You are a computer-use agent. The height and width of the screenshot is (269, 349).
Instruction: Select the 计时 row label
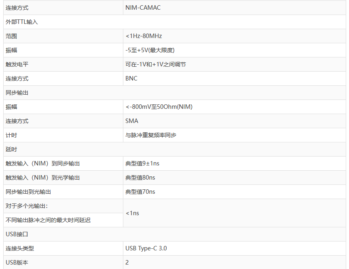[11, 135]
